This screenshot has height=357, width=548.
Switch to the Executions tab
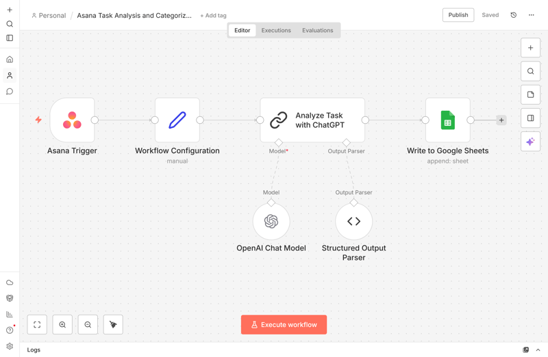tap(276, 30)
